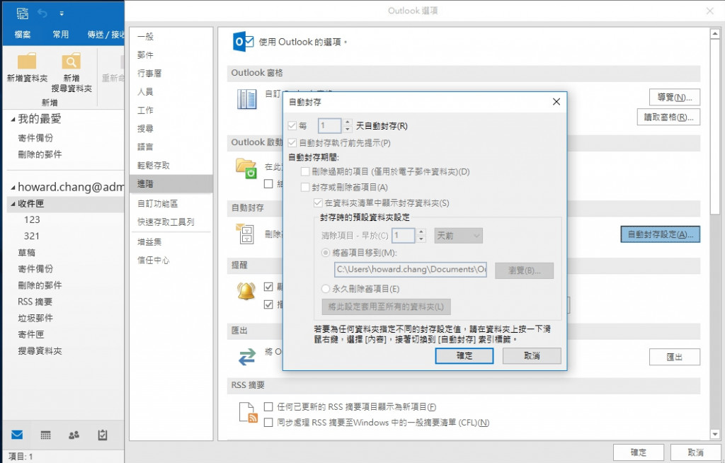The width and height of the screenshot is (725, 463).
Task: Check 同步處理 RSS 摘要至Windows checkbox
Action: click(268, 423)
